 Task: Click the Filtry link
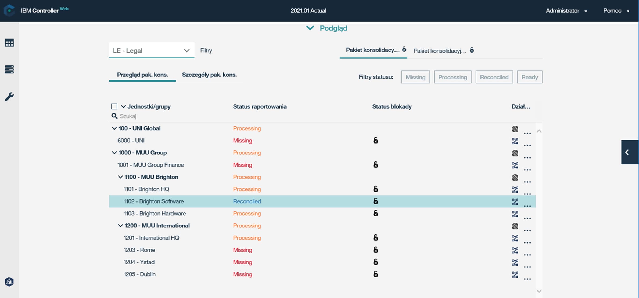tap(206, 50)
